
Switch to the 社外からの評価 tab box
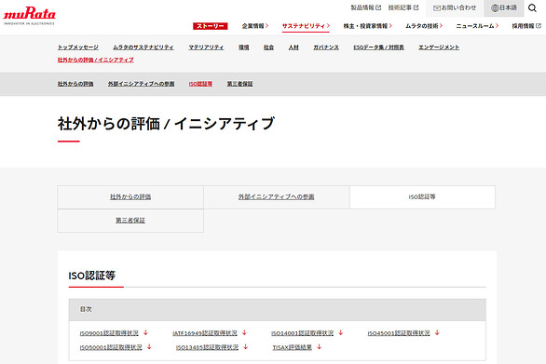tap(130, 197)
